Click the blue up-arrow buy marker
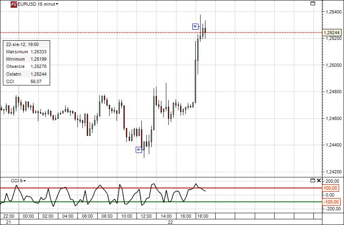Image resolution: width=344 pixels, height=225 pixels. click(139, 150)
